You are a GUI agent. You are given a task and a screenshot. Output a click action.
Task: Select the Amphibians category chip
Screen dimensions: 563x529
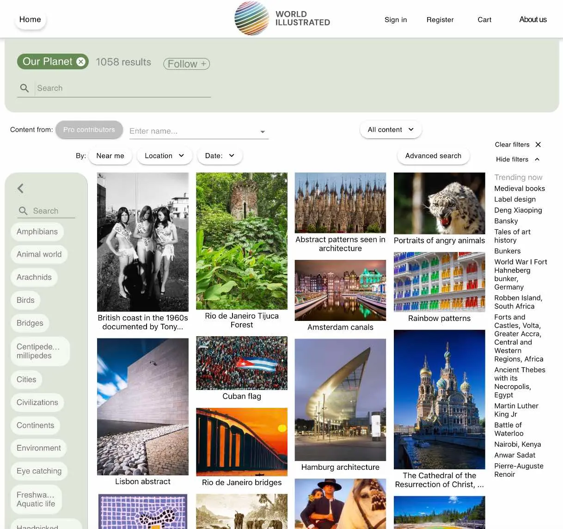click(37, 232)
